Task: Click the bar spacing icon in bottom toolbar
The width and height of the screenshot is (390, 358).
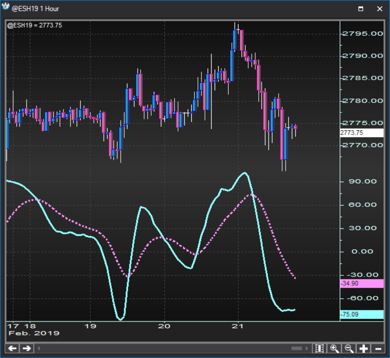Action: click(319, 348)
